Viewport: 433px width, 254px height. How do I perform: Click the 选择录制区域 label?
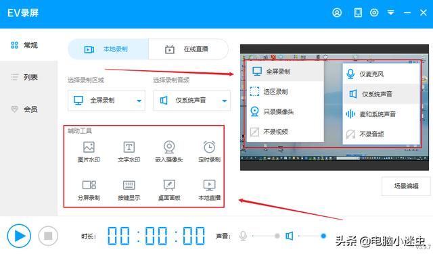point(86,80)
